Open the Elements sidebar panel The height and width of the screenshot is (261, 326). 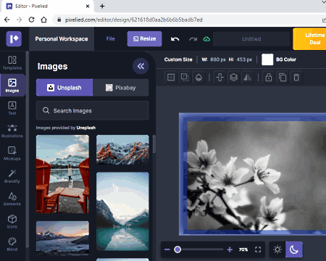click(x=12, y=199)
